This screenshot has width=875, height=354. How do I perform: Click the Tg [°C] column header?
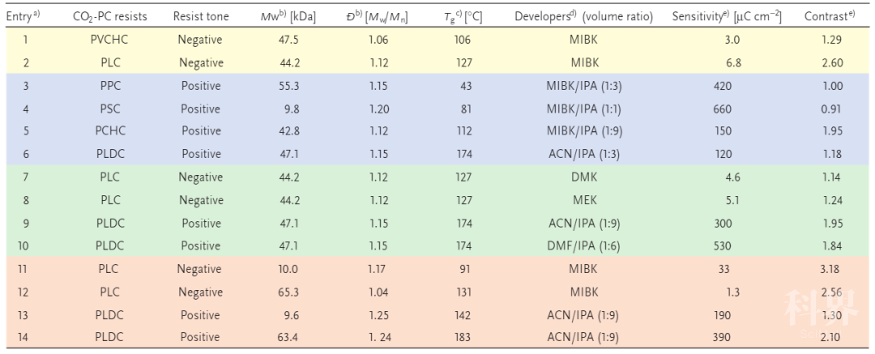click(467, 16)
